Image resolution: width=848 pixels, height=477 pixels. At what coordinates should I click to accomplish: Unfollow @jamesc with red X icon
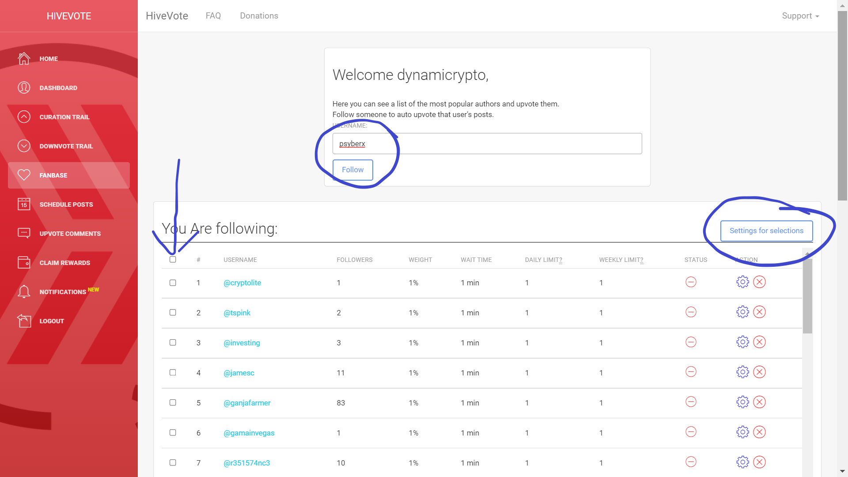pos(759,372)
